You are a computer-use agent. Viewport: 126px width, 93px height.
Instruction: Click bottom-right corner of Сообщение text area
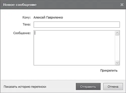pyautogui.click(x=119, y=65)
